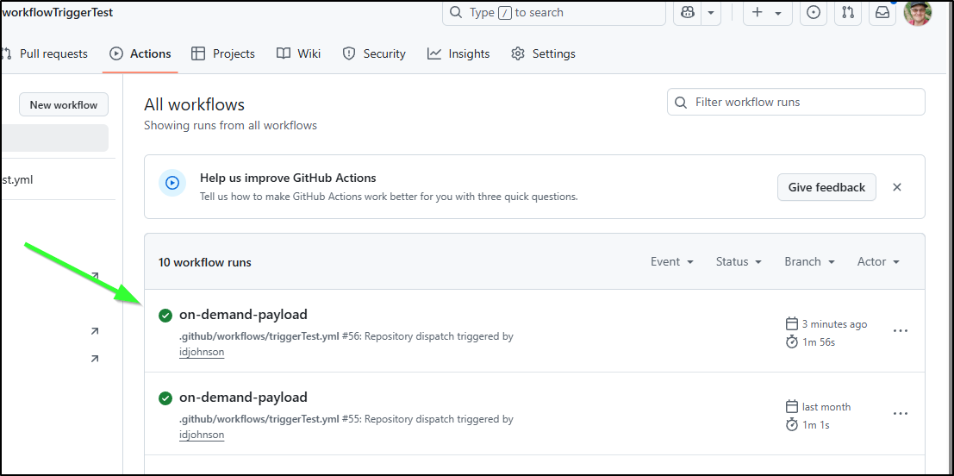954x476 pixels.
Task: Click the Give feedback button
Action: pos(826,187)
